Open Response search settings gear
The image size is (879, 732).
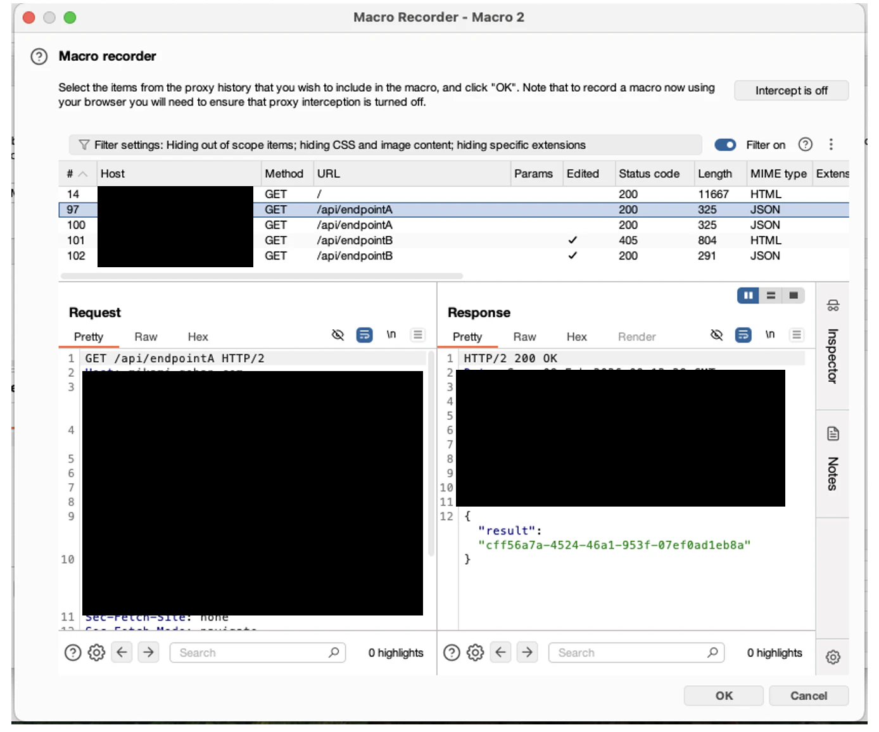click(x=475, y=652)
